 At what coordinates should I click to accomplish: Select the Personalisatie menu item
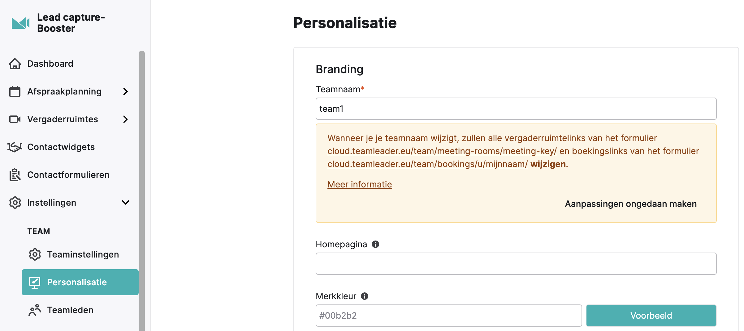click(x=80, y=282)
